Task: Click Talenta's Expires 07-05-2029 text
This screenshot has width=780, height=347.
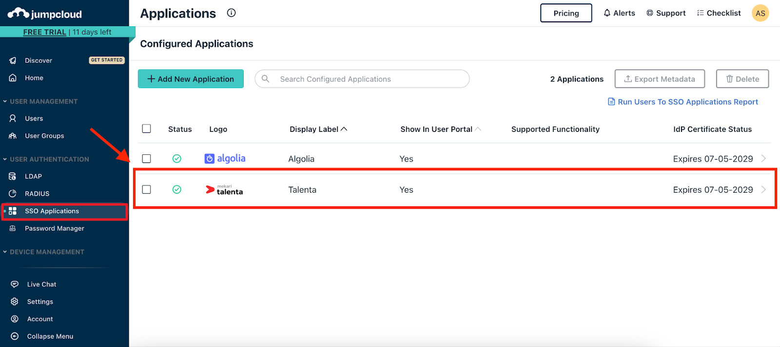Action: 713,190
